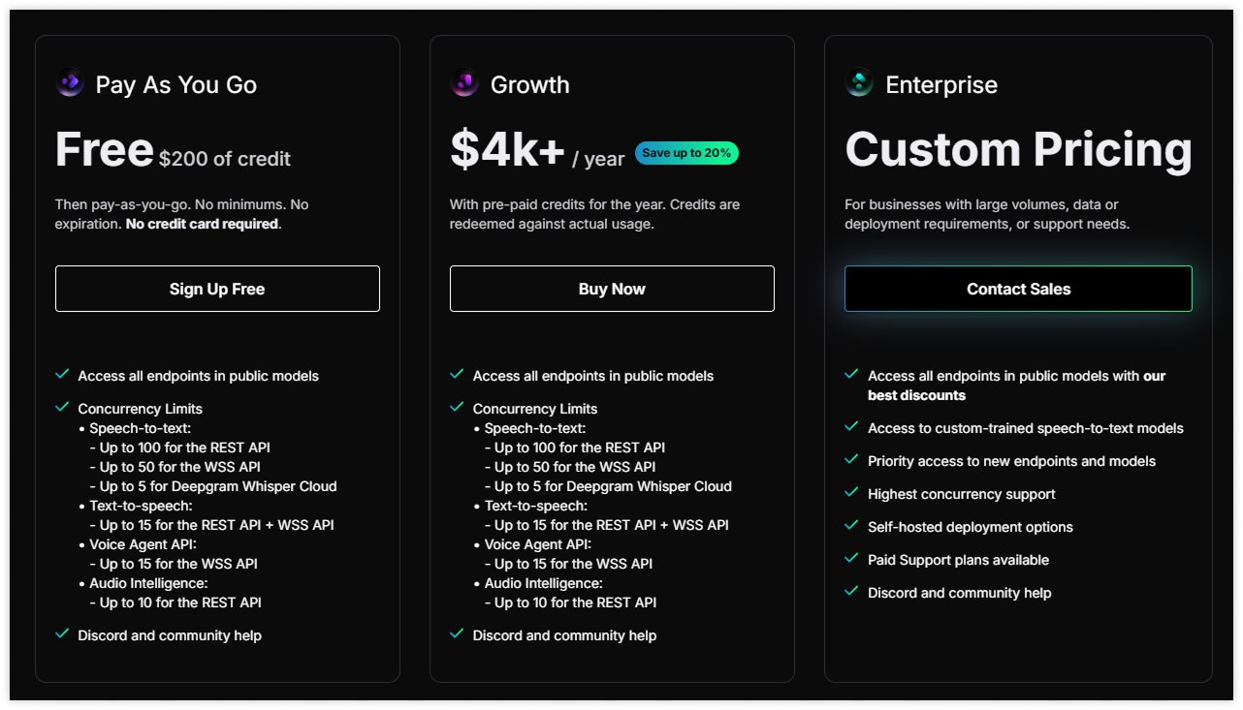Click Growth plan's Discord and community help checkmark
Viewport: 1243px width, 710px height.
457,634
